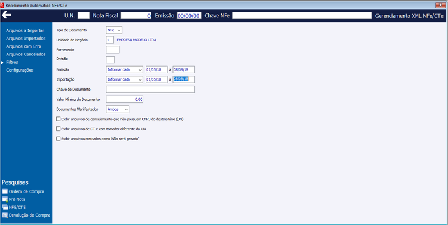Viewport: 448px width, 225px height.
Task: Click the EMPRESA MODELO LTDA text
Action: (x=137, y=40)
